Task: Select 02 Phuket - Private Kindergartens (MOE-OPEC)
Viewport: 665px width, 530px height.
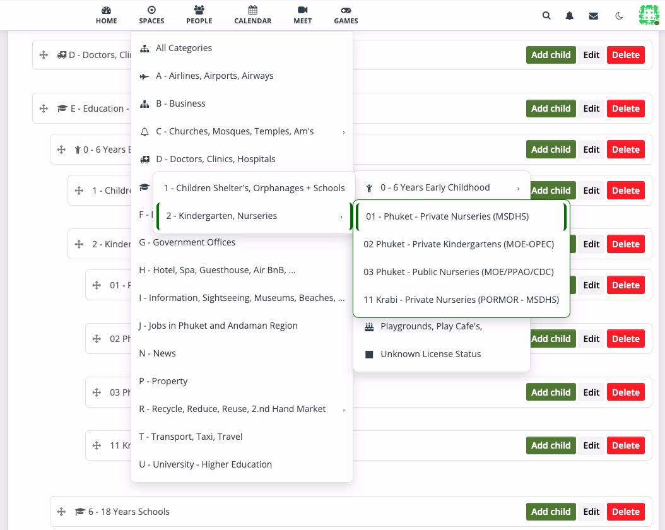Action: [461, 244]
